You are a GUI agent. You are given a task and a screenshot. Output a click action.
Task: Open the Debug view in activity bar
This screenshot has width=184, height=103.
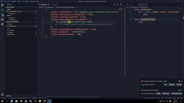(x=2, y=19)
